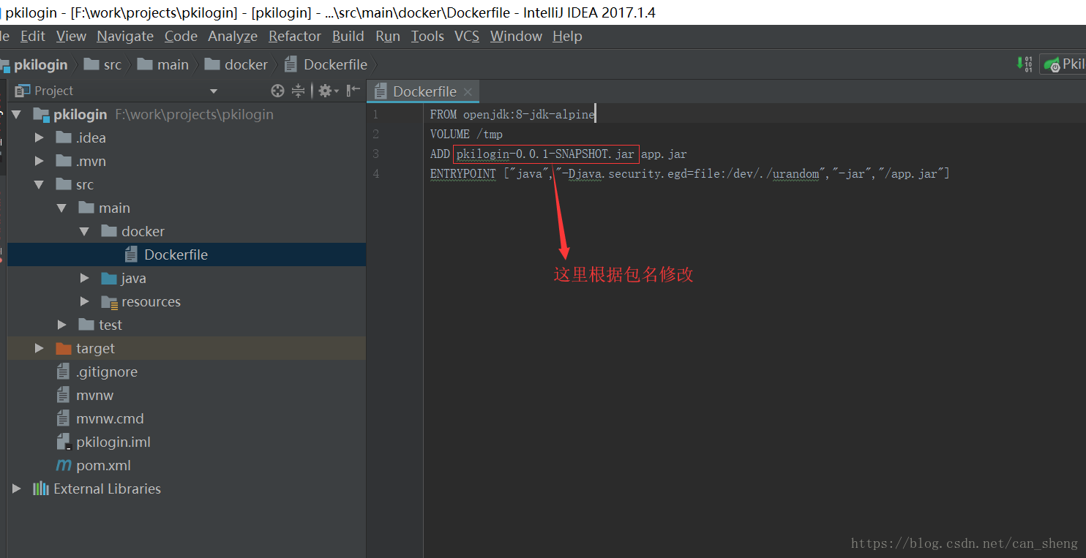Image resolution: width=1086 pixels, height=558 pixels.
Task: Expand the target folder
Action: 40,348
